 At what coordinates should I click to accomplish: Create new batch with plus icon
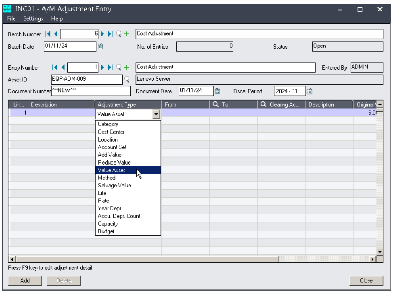tap(126, 34)
